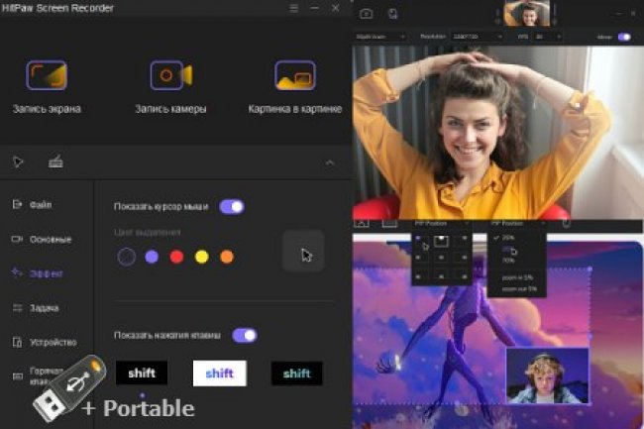Viewport: 644px width, 429px height.
Task: Open the PIP Position dropdown
Action: tap(442, 223)
